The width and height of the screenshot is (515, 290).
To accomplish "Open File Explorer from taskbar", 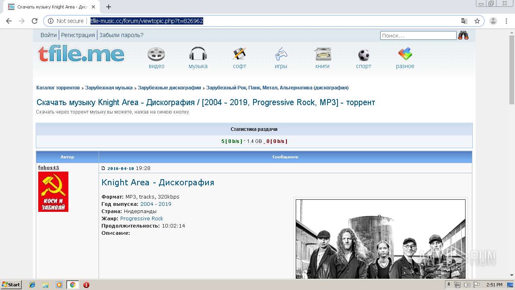I will point(45,285).
